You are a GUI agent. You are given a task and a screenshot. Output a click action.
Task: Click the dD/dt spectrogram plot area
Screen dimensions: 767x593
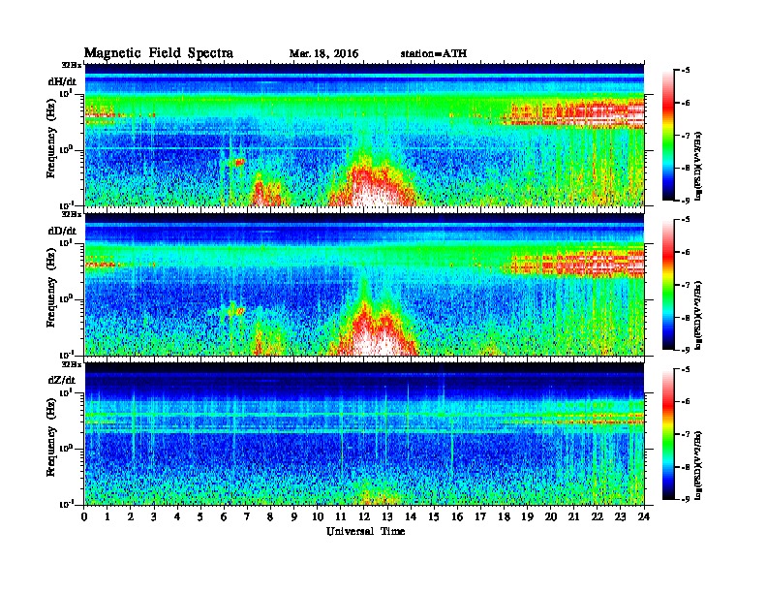[364, 285]
